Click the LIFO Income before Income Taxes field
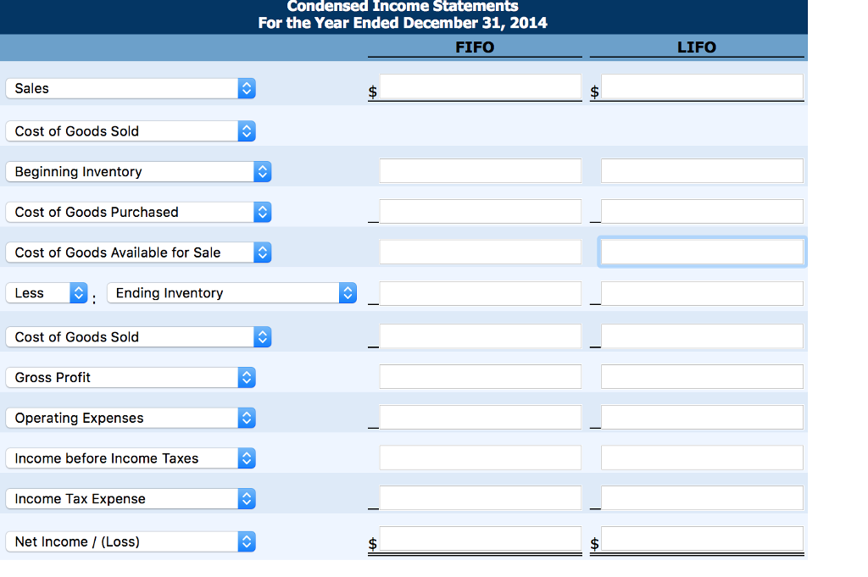868x577 pixels. (702, 458)
